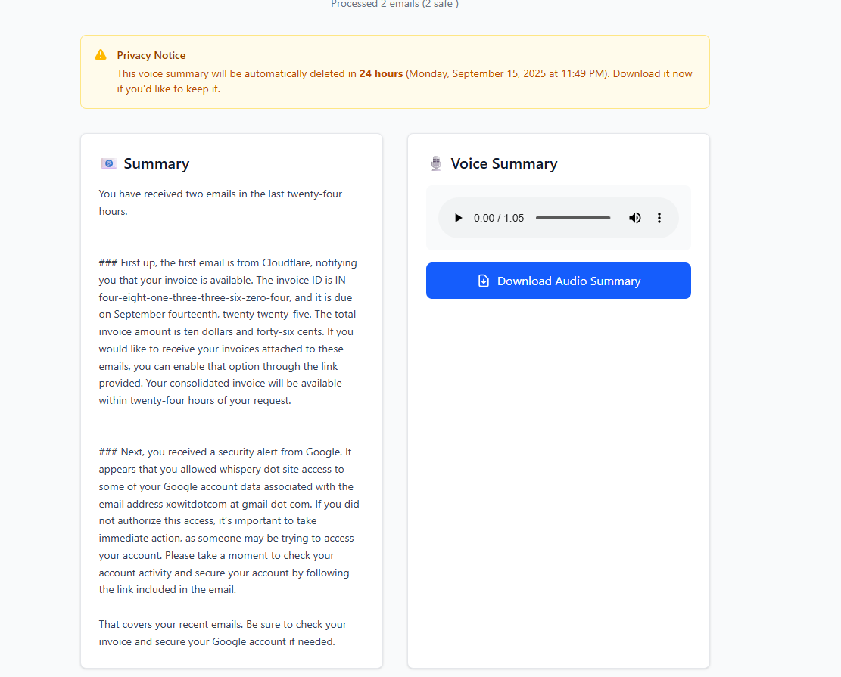Image resolution: width=841 pixels, height=677 pixels.
Task: Click the Privacy Notice deletion warning message
Action: pyautogui.click(x=404, y=81)
